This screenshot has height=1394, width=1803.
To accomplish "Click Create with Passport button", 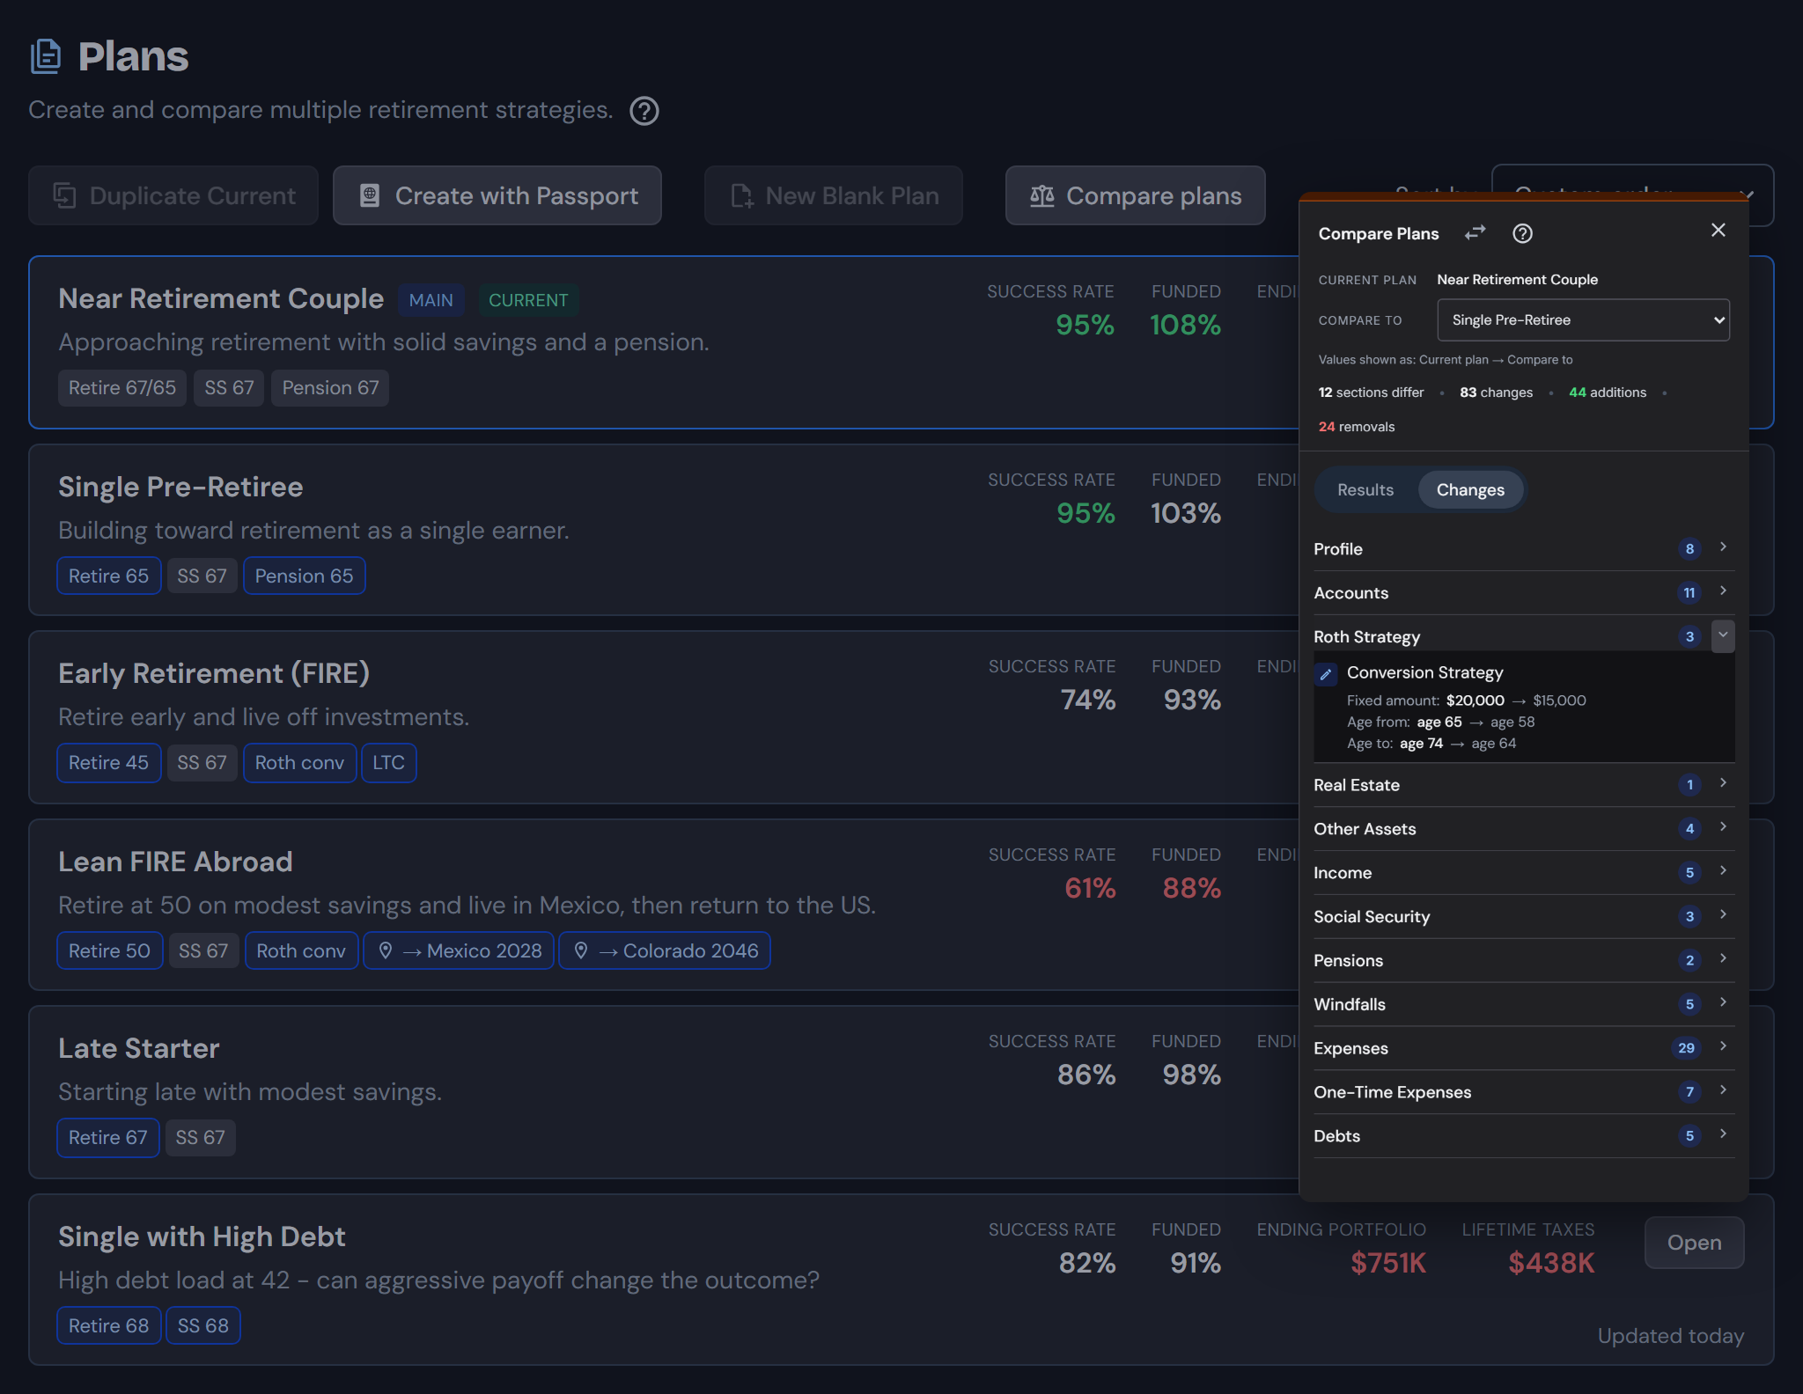I will coord(497,195).
